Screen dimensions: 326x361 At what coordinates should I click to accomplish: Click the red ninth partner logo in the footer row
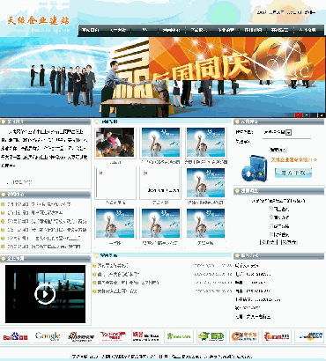277,336
